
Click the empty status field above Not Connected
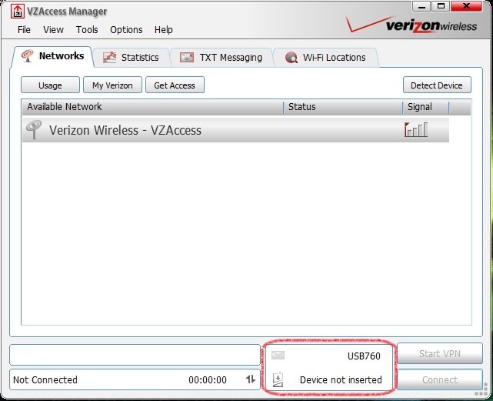click(135, 355)
